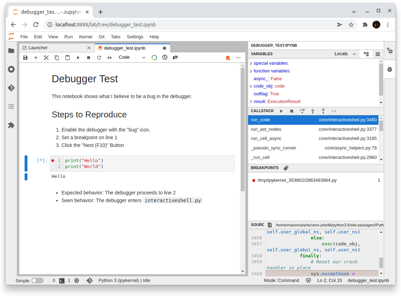This screenshot has height=296, width=401.
Task: Close the Launcher tab
Action: (89, 48)
